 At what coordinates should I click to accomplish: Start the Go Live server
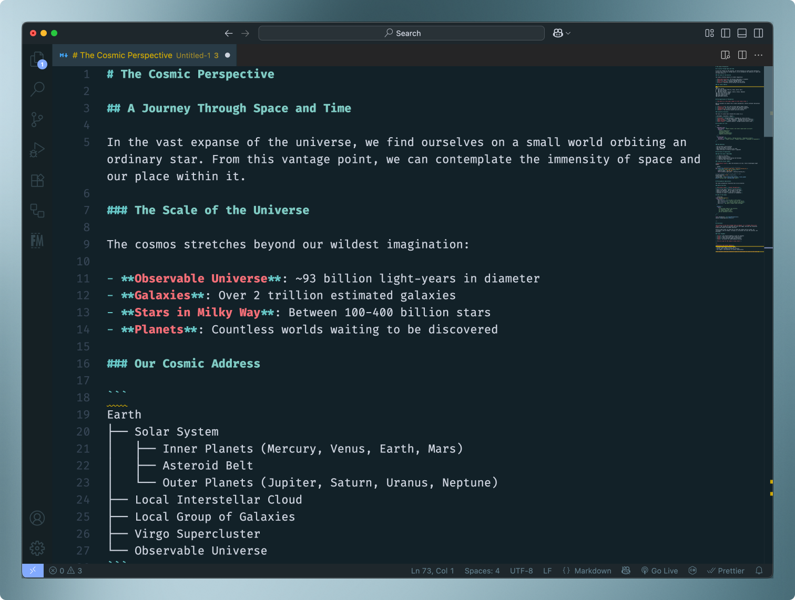[x=660, y=571]
